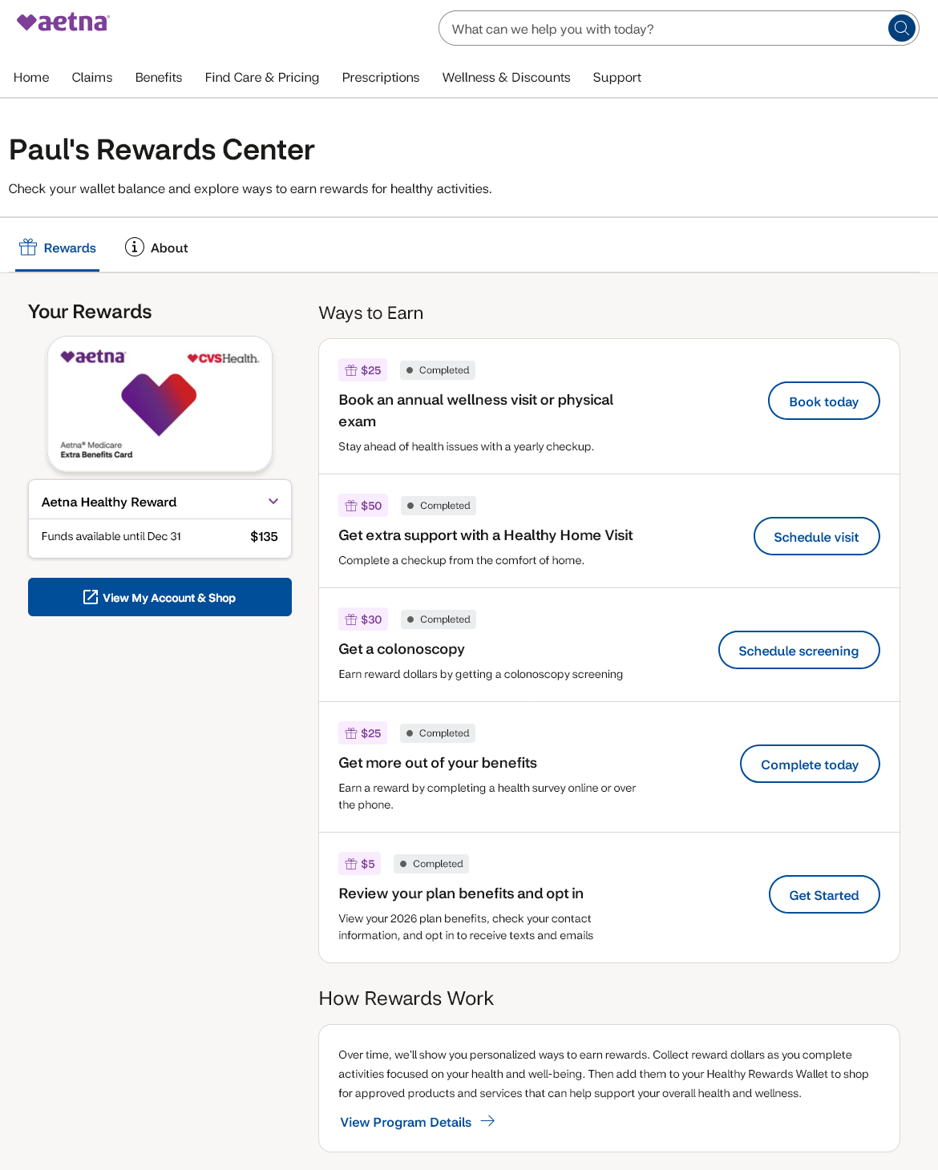Expand the Aetna Healthy Reward chevron
The height and width of the screenshot is (1170, 938).
point(273,502)
